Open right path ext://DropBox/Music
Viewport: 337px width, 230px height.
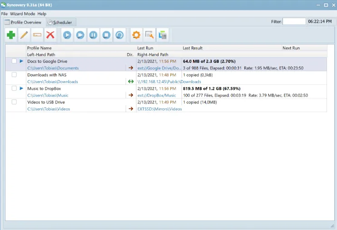pyautogui.click(x=156, y=95)
